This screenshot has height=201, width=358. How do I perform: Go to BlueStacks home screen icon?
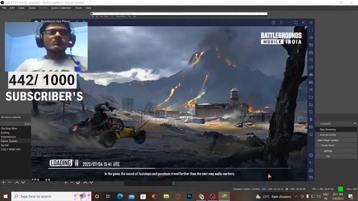coord(311,170)
